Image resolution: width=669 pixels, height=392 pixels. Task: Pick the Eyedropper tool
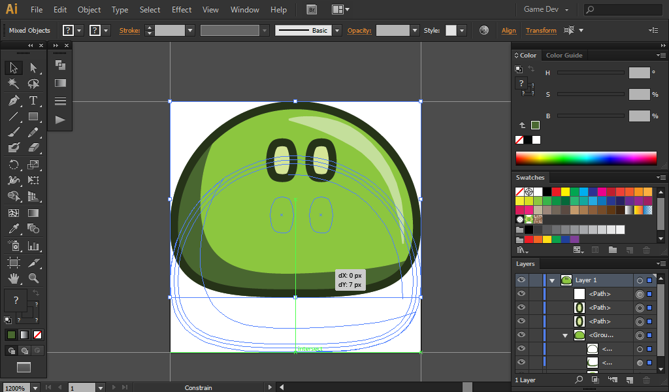[14, 229]
